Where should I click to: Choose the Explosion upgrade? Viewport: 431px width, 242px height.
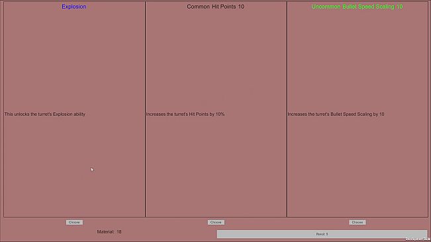(74, 222)
